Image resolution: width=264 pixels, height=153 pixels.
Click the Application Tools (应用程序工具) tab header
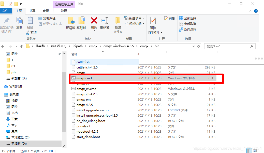pos(64,4)
